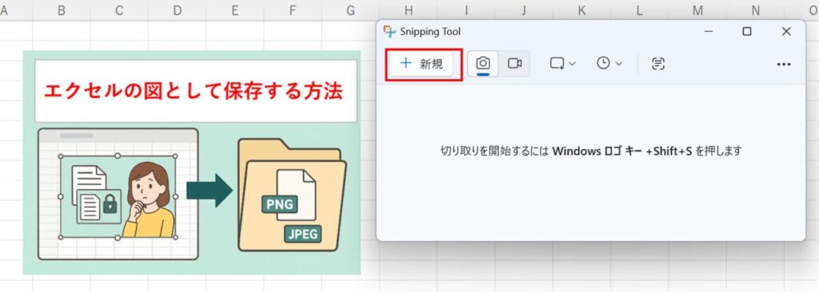
Task: Click the Snipping Tool app icon
Action: pos(390,32)
